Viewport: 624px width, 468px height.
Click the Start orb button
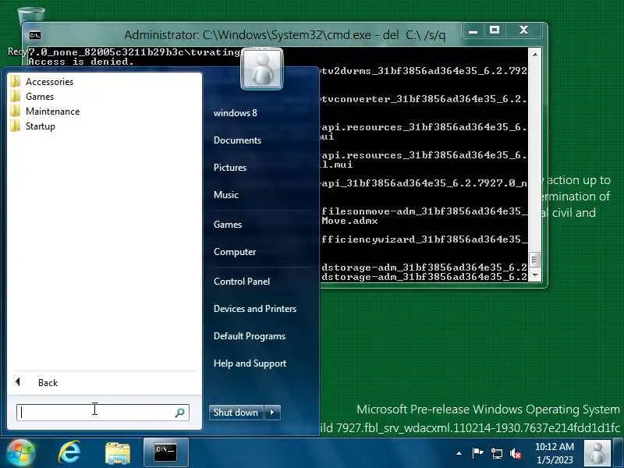click(20, 453)
